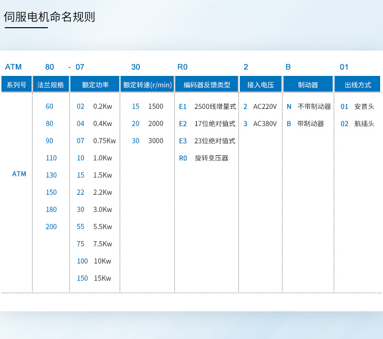Click the 安普头 wiring entry
This screenshot has width=383, height=339.
[x=361, y=106]
